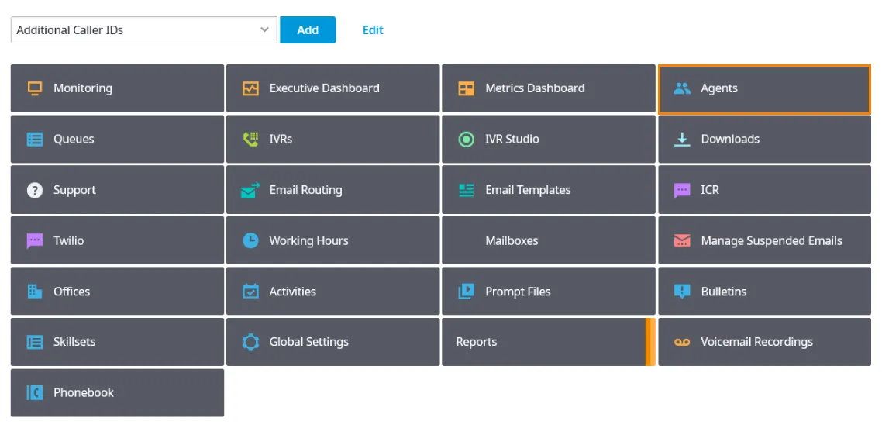Viewport: 882px width, 428px height.
Task: Click the Activities label
Action: (x=292, y=292)
